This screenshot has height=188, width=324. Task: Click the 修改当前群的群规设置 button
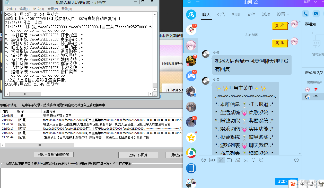pos(54,155)
